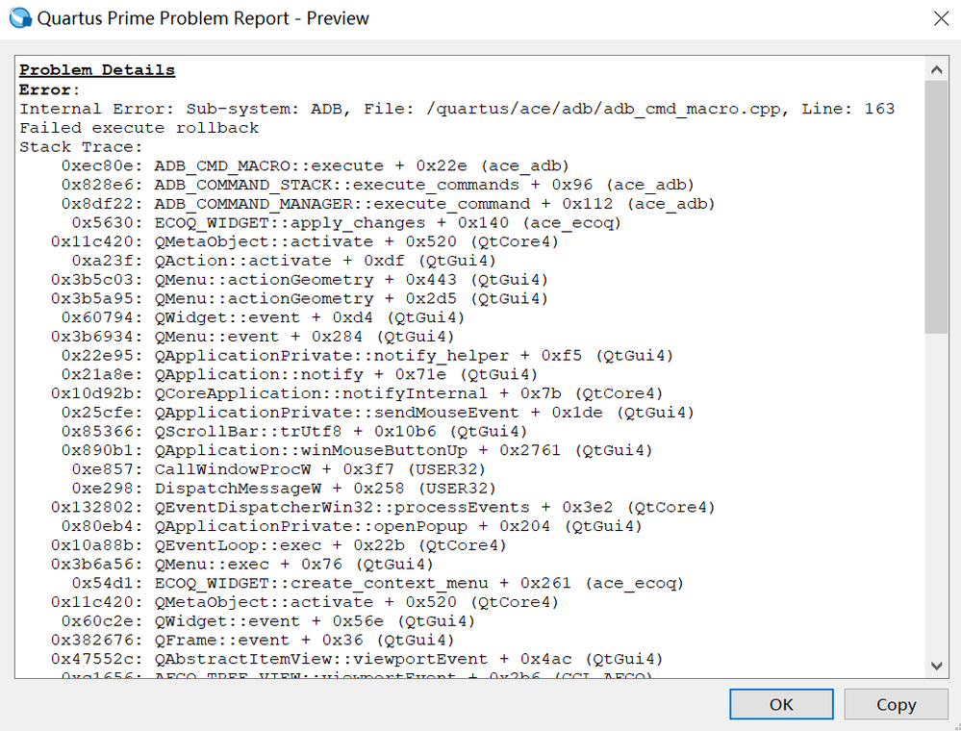The image size is (961, 731).
Task: Click the 'Stack Trace:' line
Action: coord(81,147)
